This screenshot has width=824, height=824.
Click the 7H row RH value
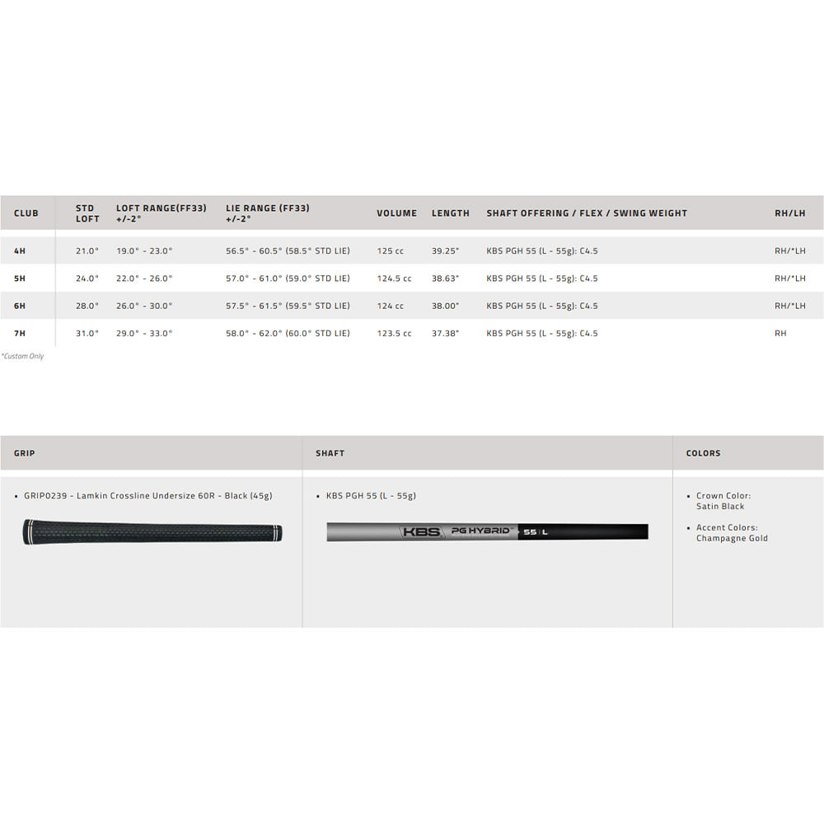tap(780, 333)
